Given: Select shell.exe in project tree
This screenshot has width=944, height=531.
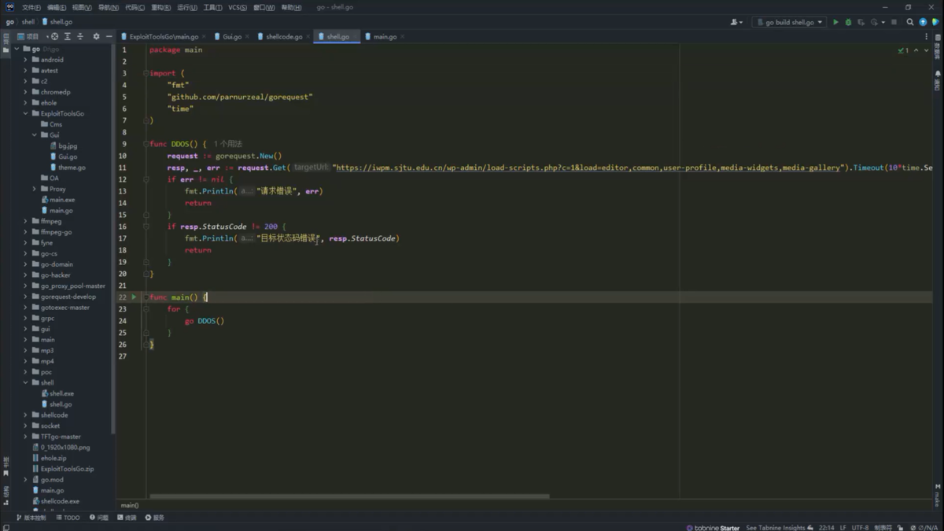Looking at the screenshot, I should [x=57, y=393].
